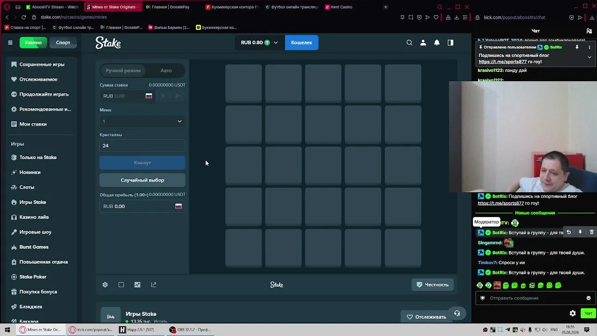The image size is (597, 336).
Task: Open the pinned message options menu
Action: (x=590, y=48)
